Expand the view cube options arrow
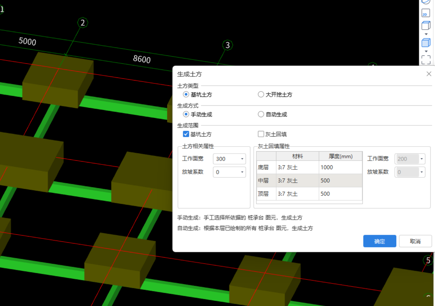435x306 pixels. click(426, 34)
